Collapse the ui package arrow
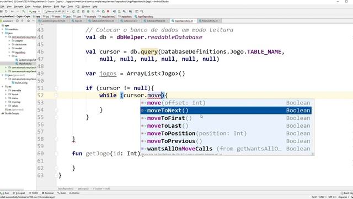Screen dimensions: 353x199 click(9, 56)
